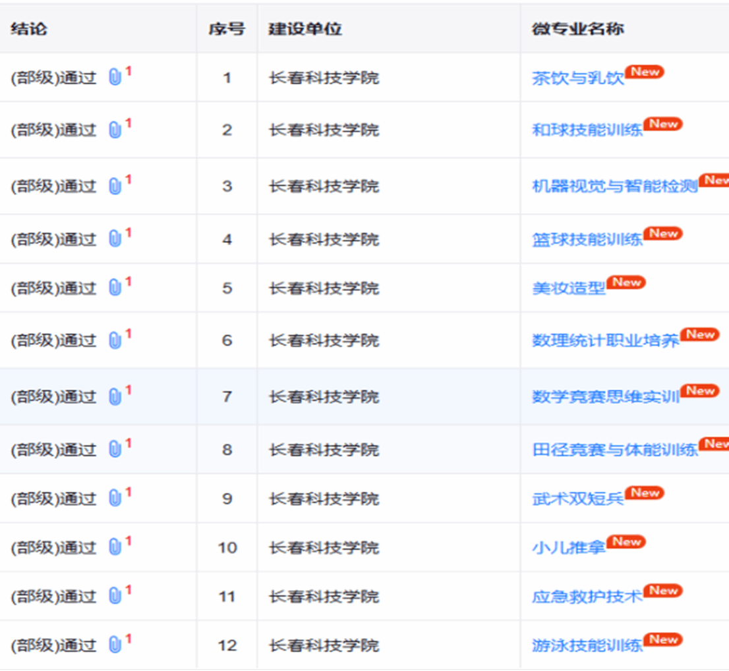Open attachment icon in row 3
Image resolution: width=729 pixels, height=671 pixels.
pos(115,186)
